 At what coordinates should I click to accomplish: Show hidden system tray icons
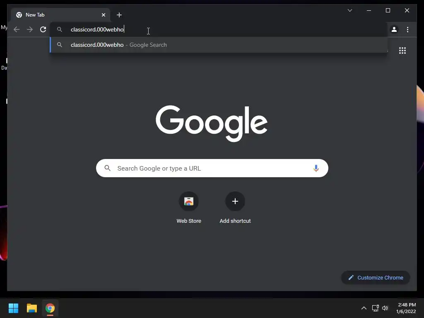[x=364, y=308]
